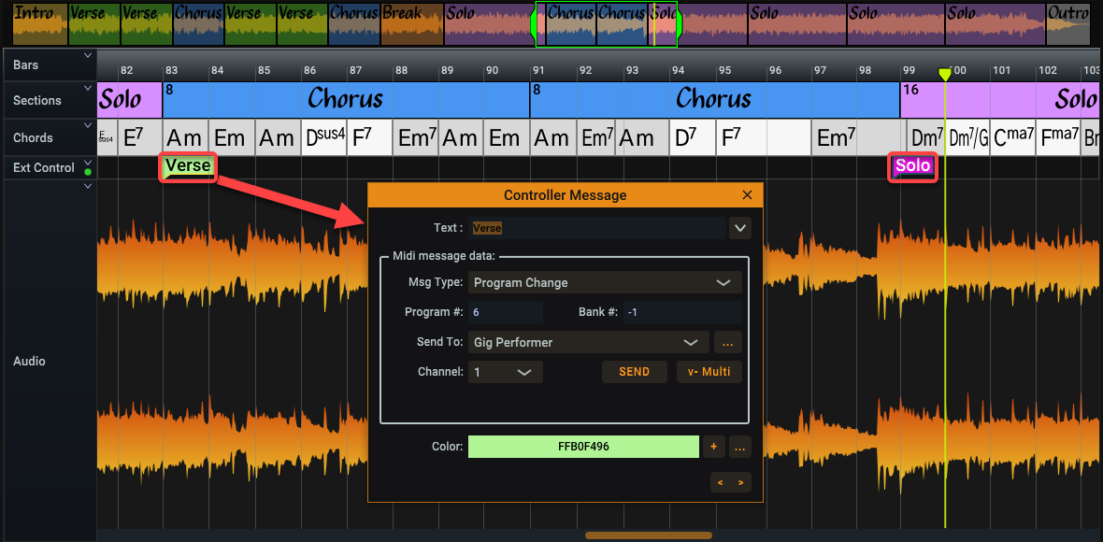Click the Chords track label

point(33,137)
